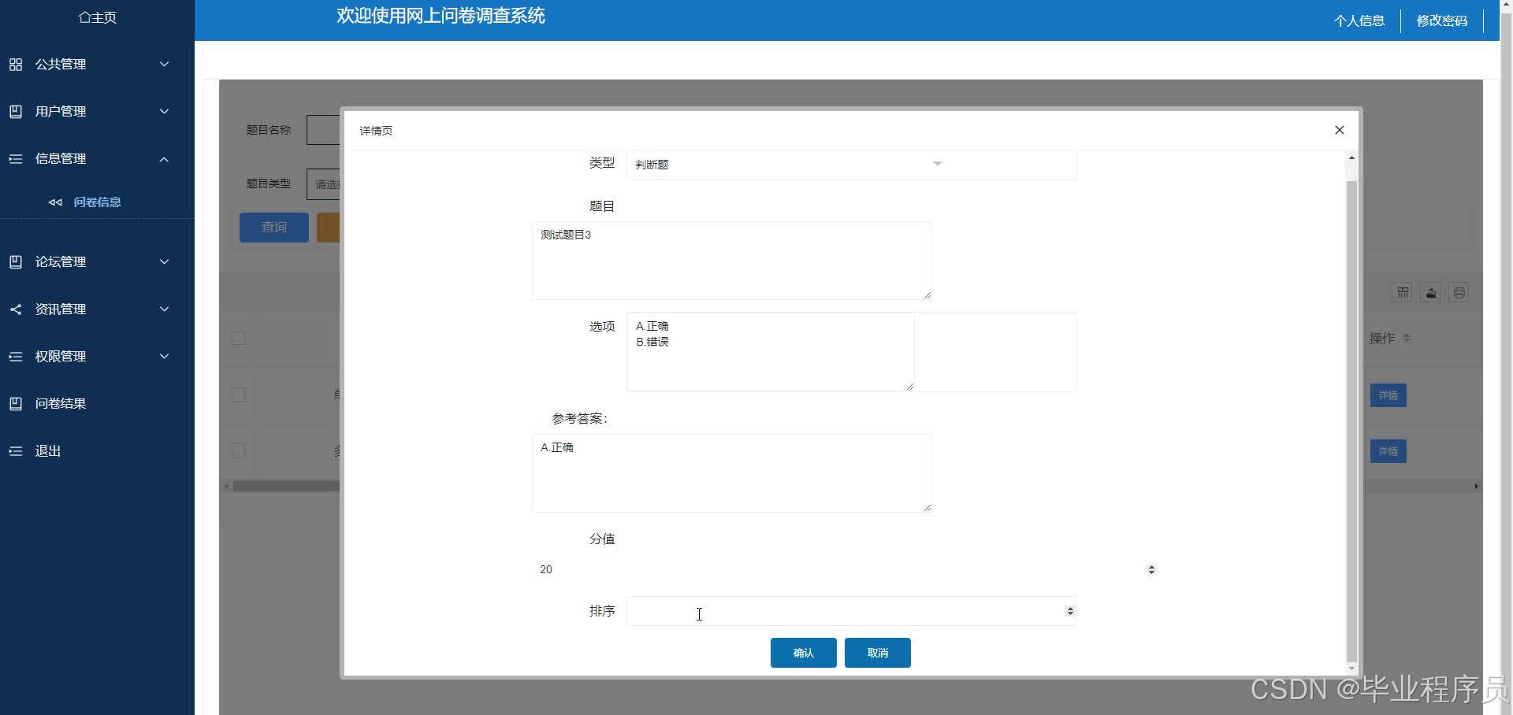Click the 资讯管理 share icon

[16, 309]
